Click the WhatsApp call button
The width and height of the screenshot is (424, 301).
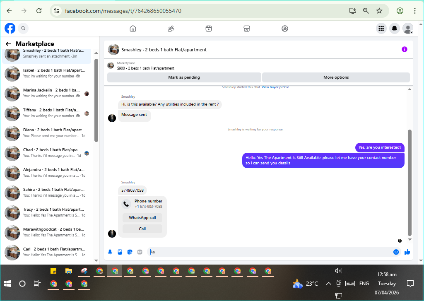(142, 218)
